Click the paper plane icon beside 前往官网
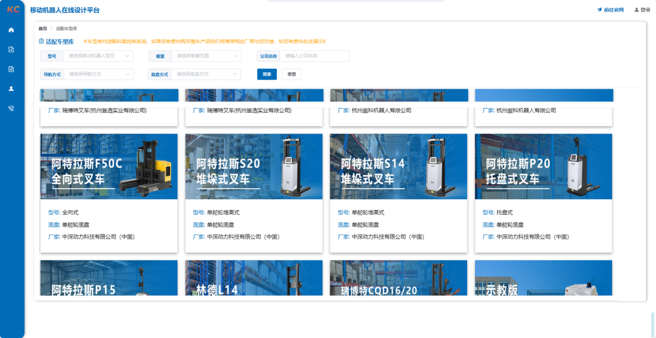 tap(600, 10)
